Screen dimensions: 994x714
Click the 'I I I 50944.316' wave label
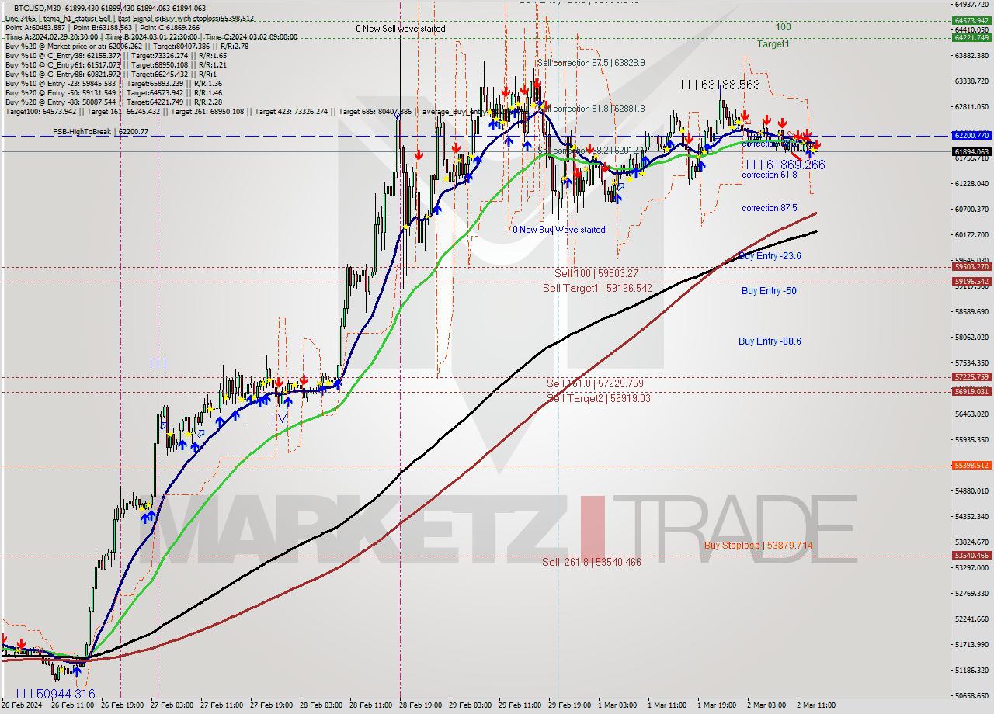(x=54, y=693)
